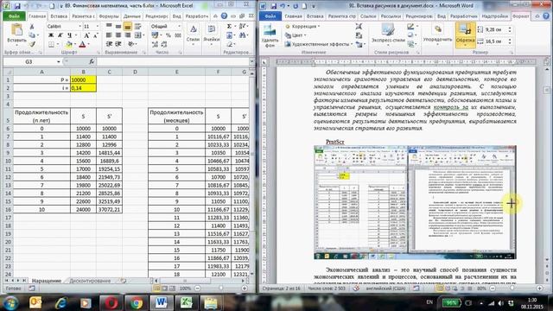Viewport: 553px width, 311px height.
Task: Click Find and Select binoculars in Excel
Action: tap(242, 35)
